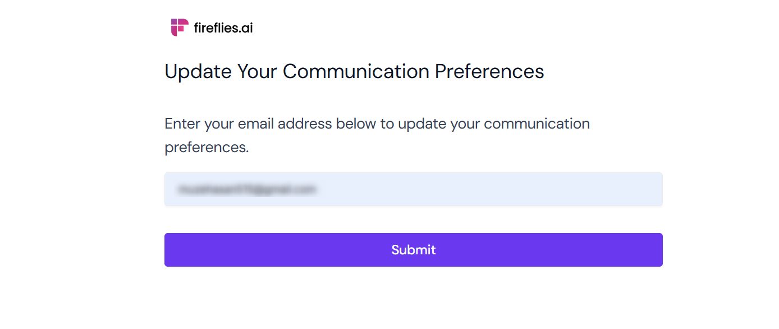779x329 pixels.
Task: Click the pink Fireflies logo icon
Action: pos(180,28)
